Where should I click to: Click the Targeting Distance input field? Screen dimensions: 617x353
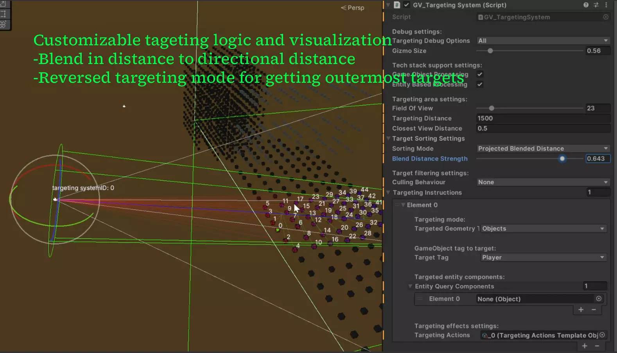pyautogui.click(x=543, y=118)
